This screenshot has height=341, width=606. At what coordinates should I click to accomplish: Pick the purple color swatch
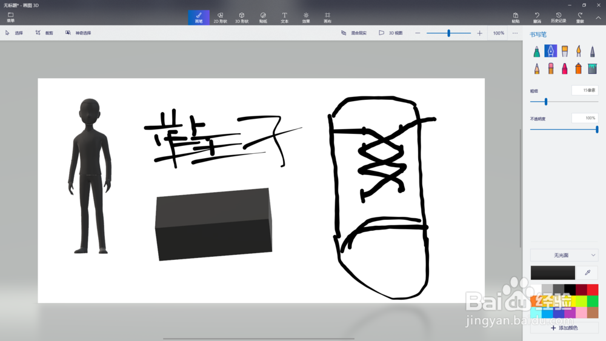tap(570, 312)
